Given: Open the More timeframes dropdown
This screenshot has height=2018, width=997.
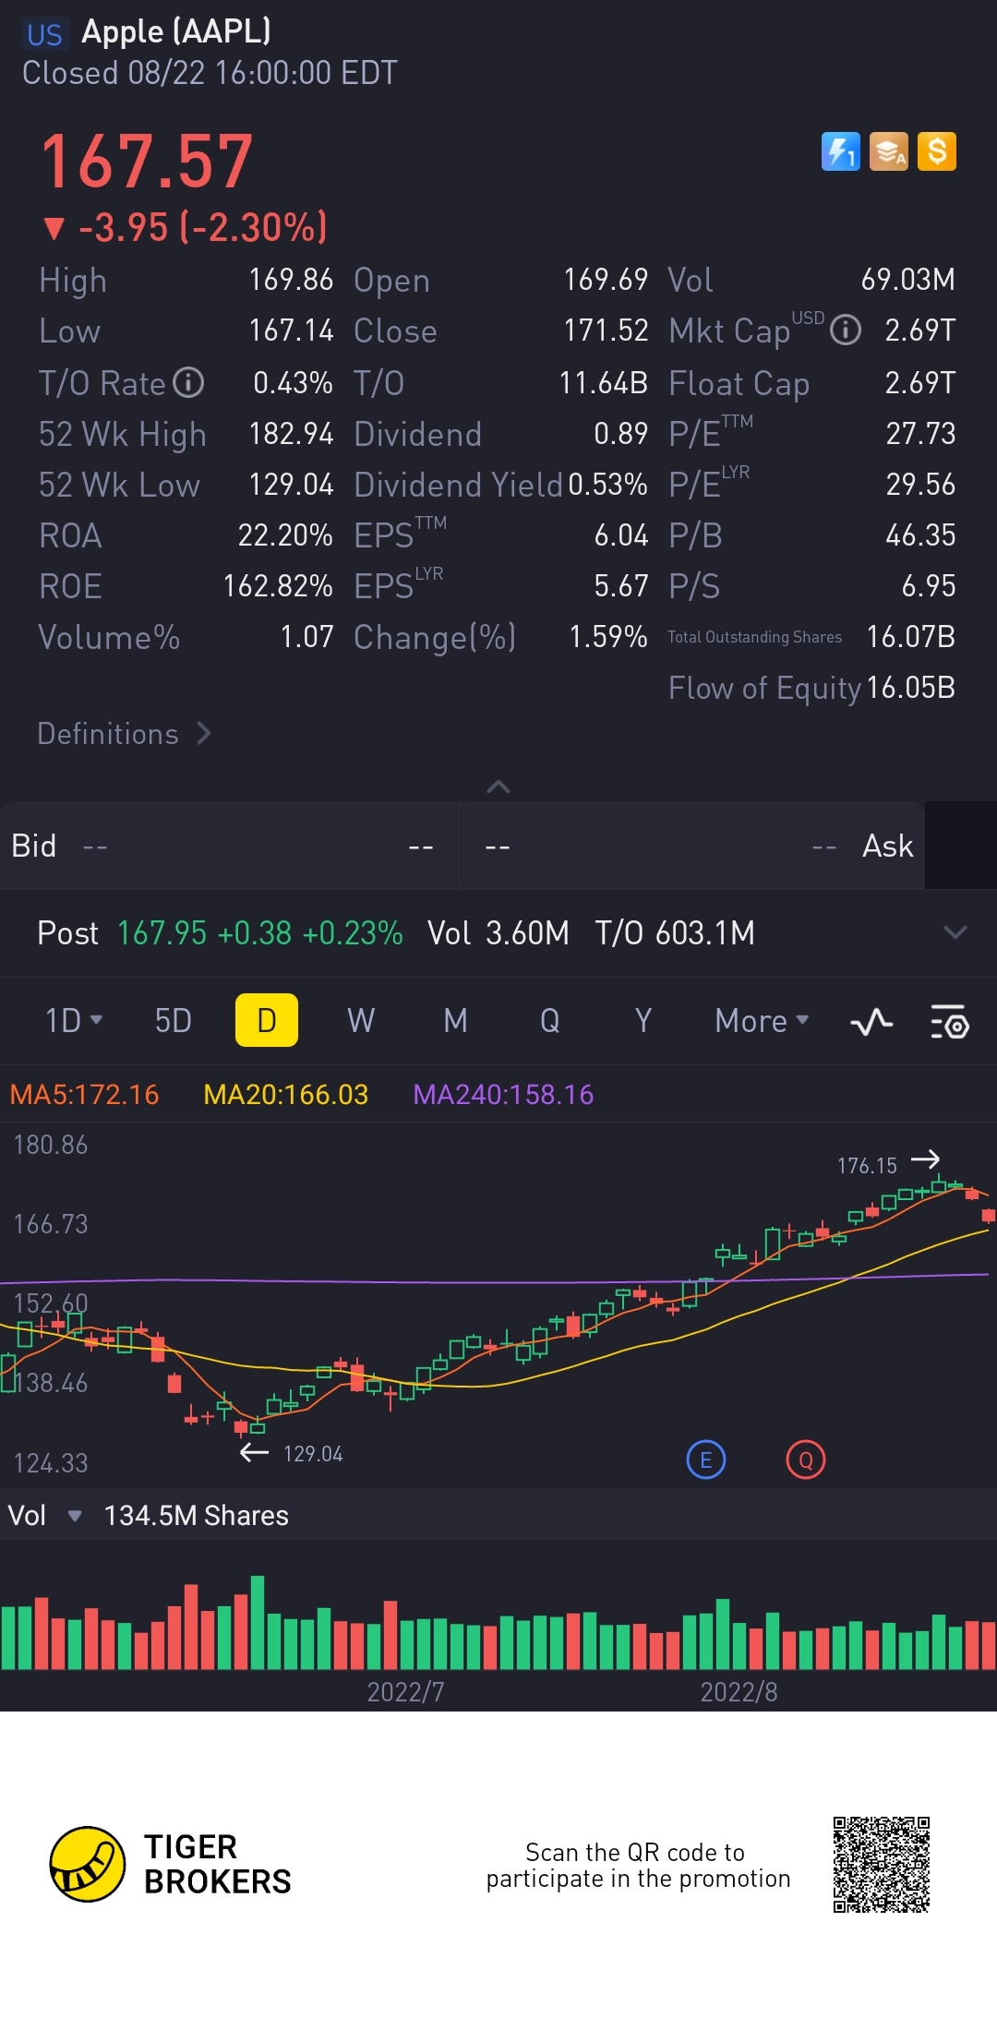Looking at the screenshot, I should 762,1021.
